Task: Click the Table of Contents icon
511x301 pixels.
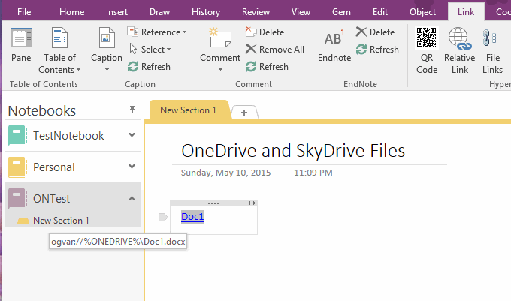Action: [x=59, y=38]
